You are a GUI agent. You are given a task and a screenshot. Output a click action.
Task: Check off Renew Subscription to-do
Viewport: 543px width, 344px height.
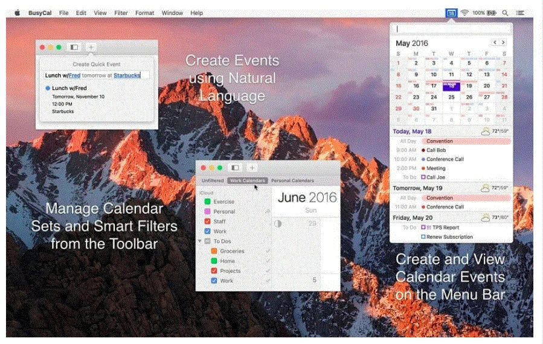coord(423,237)
